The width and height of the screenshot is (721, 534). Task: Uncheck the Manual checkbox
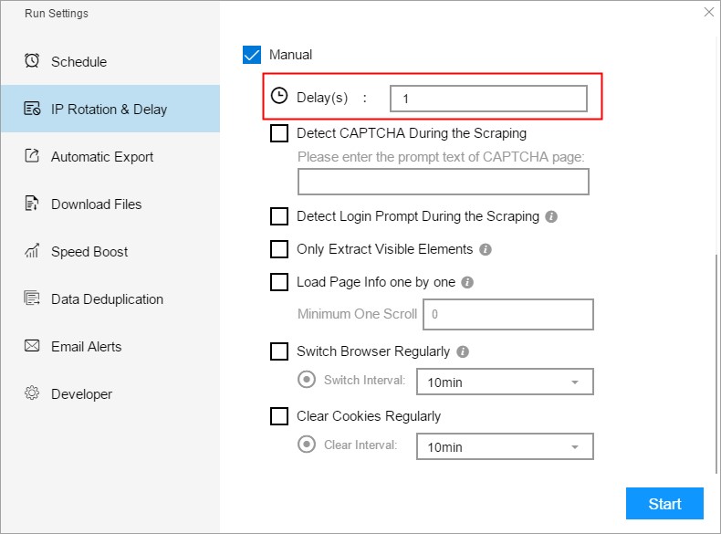tap(252, 55)
